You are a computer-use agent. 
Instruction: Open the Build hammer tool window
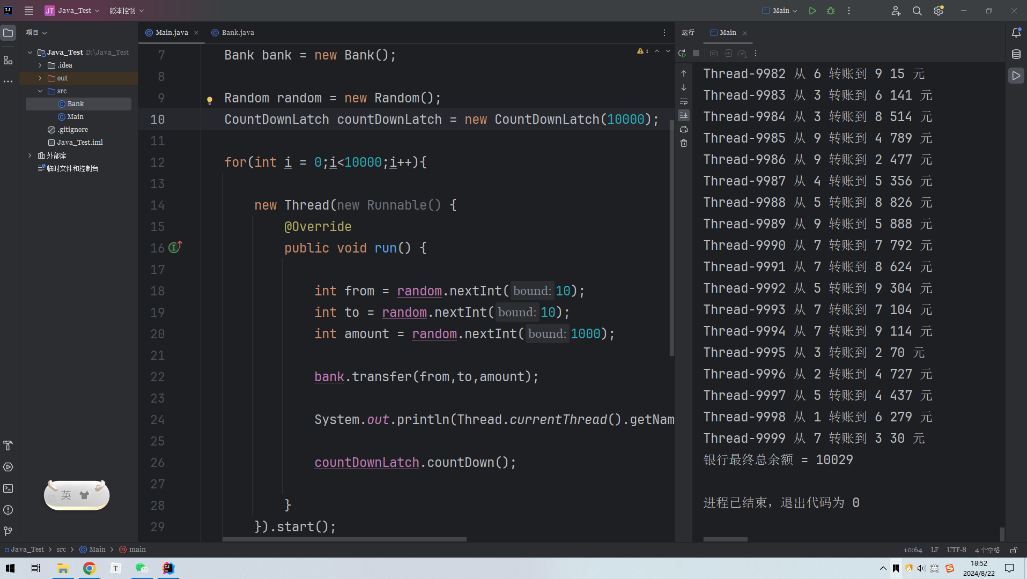[8, 446]
